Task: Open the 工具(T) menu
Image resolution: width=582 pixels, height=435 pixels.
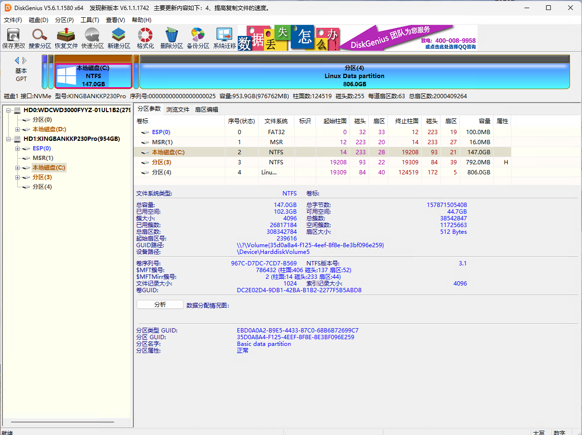Action: 90,20
